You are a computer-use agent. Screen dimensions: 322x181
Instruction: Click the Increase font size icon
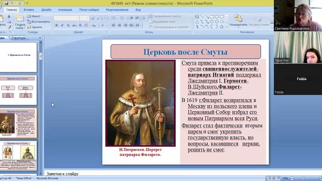(x=93, y=18)
